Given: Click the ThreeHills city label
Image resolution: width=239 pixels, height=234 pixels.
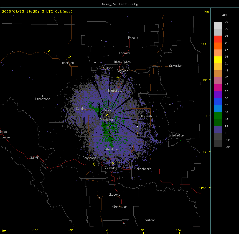Looking at the screenshot, I should (x=149, y=116).
